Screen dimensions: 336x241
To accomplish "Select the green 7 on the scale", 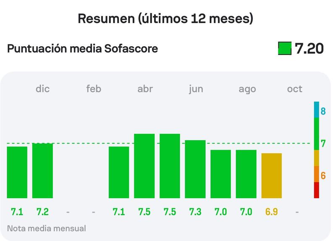I will pos(323,143).
